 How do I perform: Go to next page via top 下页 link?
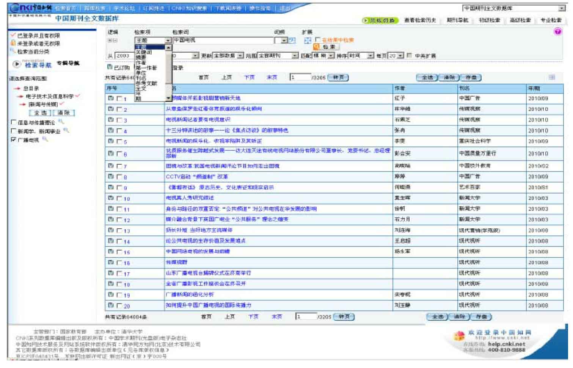pyautogui.click(x=249, y=77)
